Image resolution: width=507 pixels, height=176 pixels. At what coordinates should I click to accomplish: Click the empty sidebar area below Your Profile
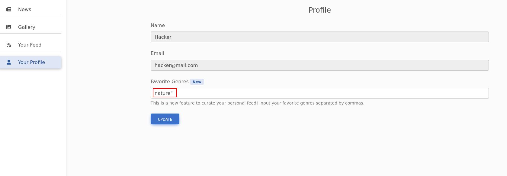[33, 120]
